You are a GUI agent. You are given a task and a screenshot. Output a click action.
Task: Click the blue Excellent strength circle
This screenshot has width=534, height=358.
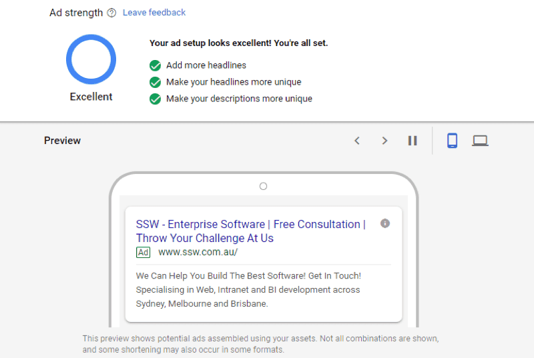(x=91, y=59)
